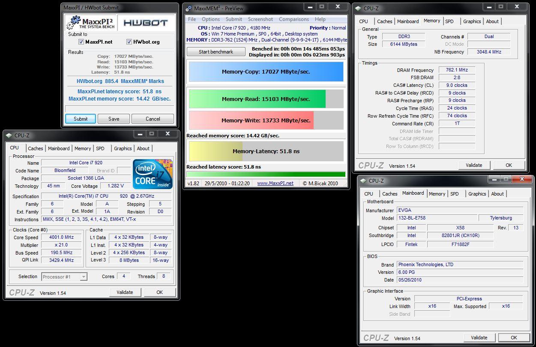Image resolution: width=536 pixels, height=347 pixels.
Task: Click Save in the HWbot Submit dialog
Action: coord(114,119)
